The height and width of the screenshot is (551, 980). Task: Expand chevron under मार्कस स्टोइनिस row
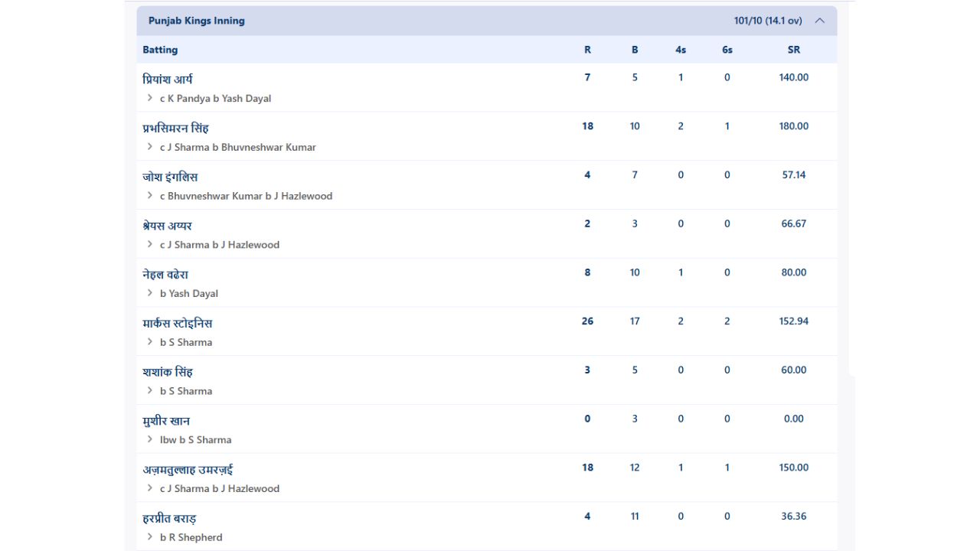pos(150,342)
